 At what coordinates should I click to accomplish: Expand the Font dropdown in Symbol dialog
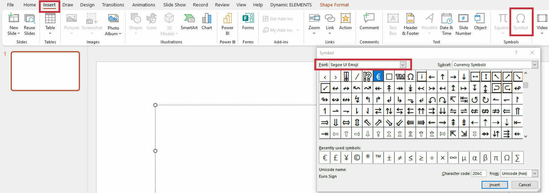pyautogui.click(x=403, y=65)
